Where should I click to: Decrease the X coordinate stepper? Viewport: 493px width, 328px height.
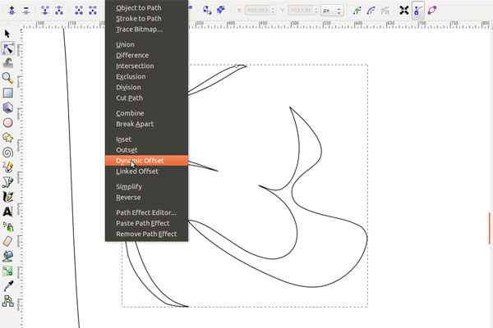point(273,13)
